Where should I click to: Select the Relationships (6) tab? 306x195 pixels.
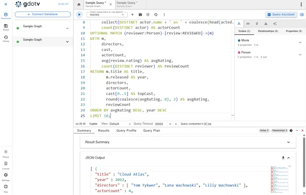[x=268, y=31]
